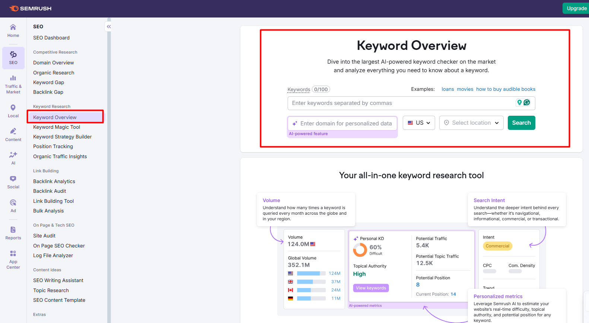Open Traffic & Market section
This screenshot has height=323, width=589.
tap(13, 84)
